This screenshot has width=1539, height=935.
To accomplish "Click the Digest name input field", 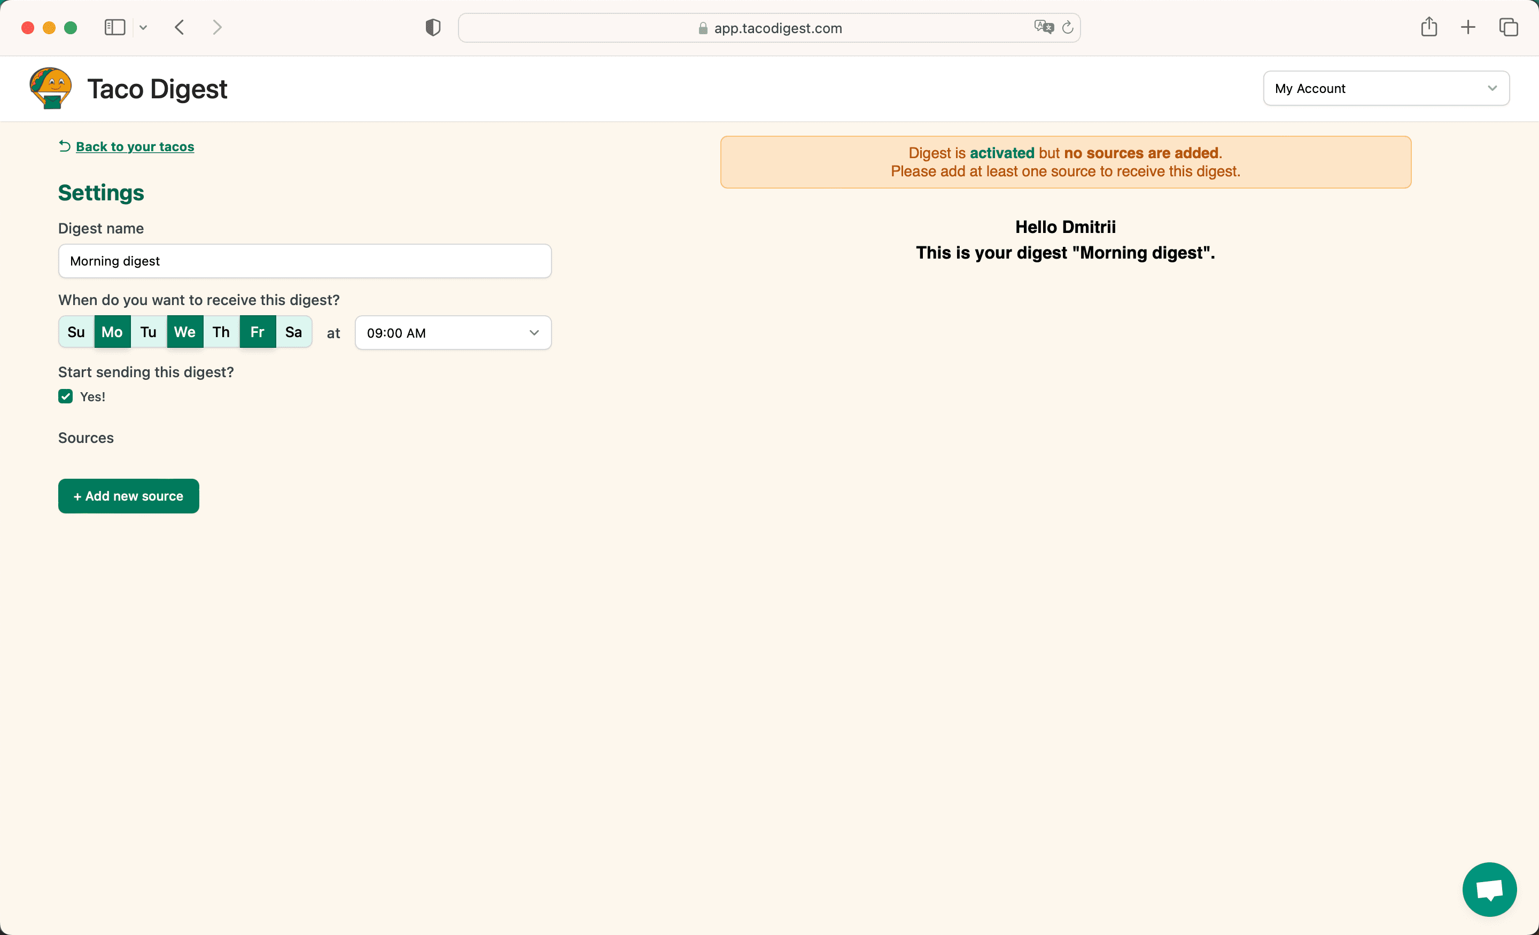I will [x=305, y=260].
